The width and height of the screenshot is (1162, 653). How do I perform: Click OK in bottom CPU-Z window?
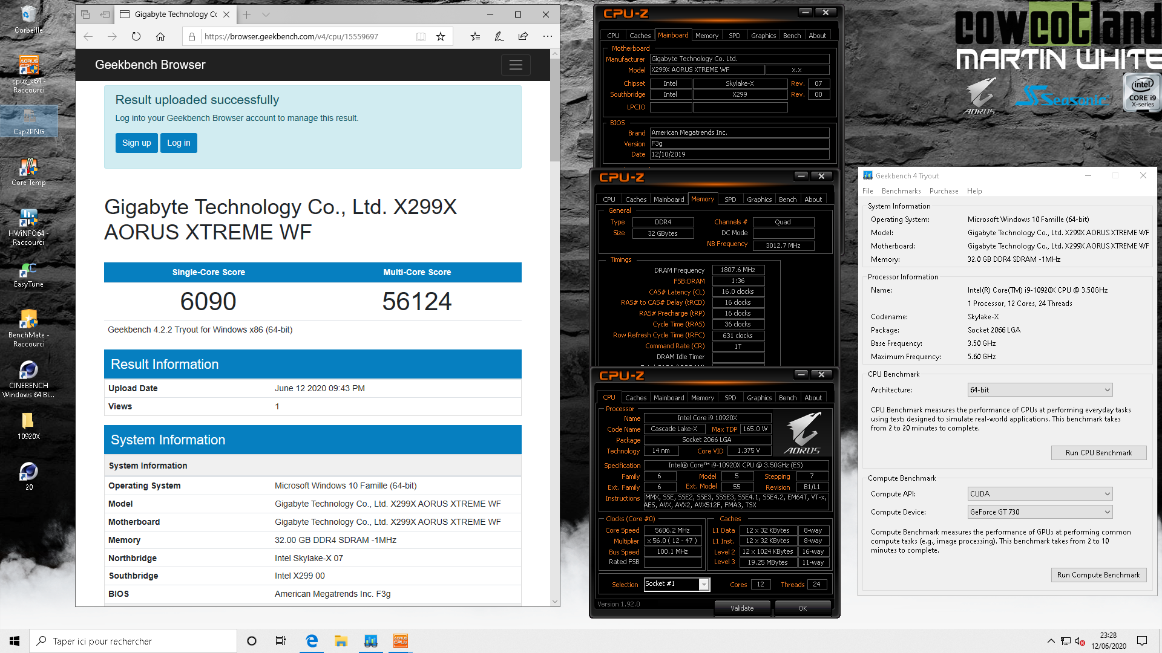coord(803,608)
